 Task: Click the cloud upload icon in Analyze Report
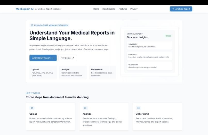[x=173, y=9]
